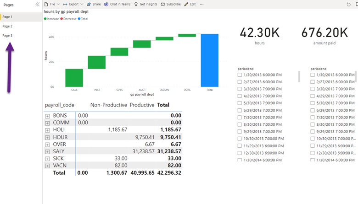The height and width of the screenshot is (204, 358).
Task: Open Chat in Teams
Action: (106, 4)
